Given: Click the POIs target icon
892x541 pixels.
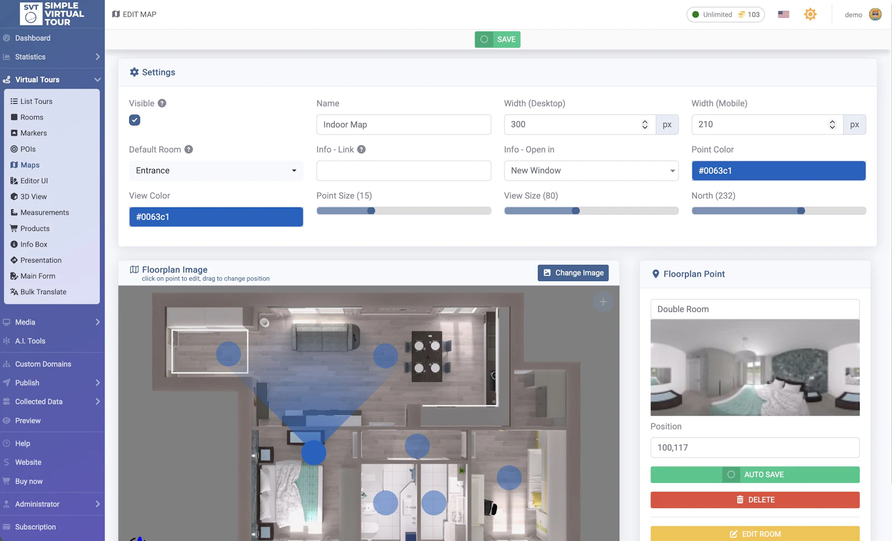Looking at the screenshot, I should (x=14, y=149).
